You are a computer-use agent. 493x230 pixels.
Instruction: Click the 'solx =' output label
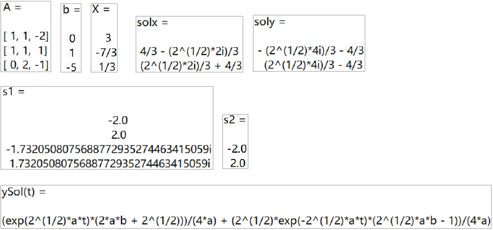pos(153,23)
